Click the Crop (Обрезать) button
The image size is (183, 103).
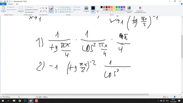click(29, 7)
